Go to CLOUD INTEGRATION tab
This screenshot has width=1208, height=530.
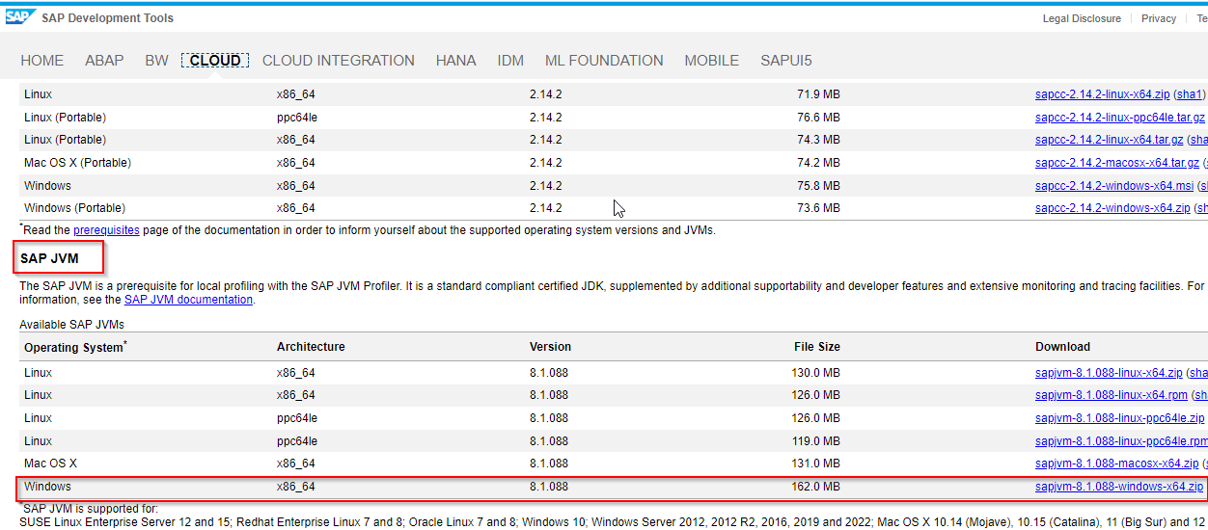(339, 61)
